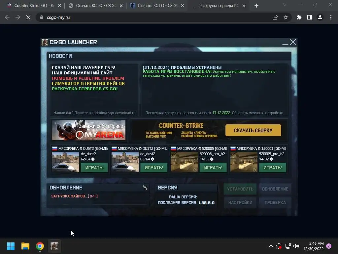The width and height of the screenshot is (338, 254).
Task: Click ИГРАТЬ! on first $2000$_pro_b2 server
Action: coord(213,168)
